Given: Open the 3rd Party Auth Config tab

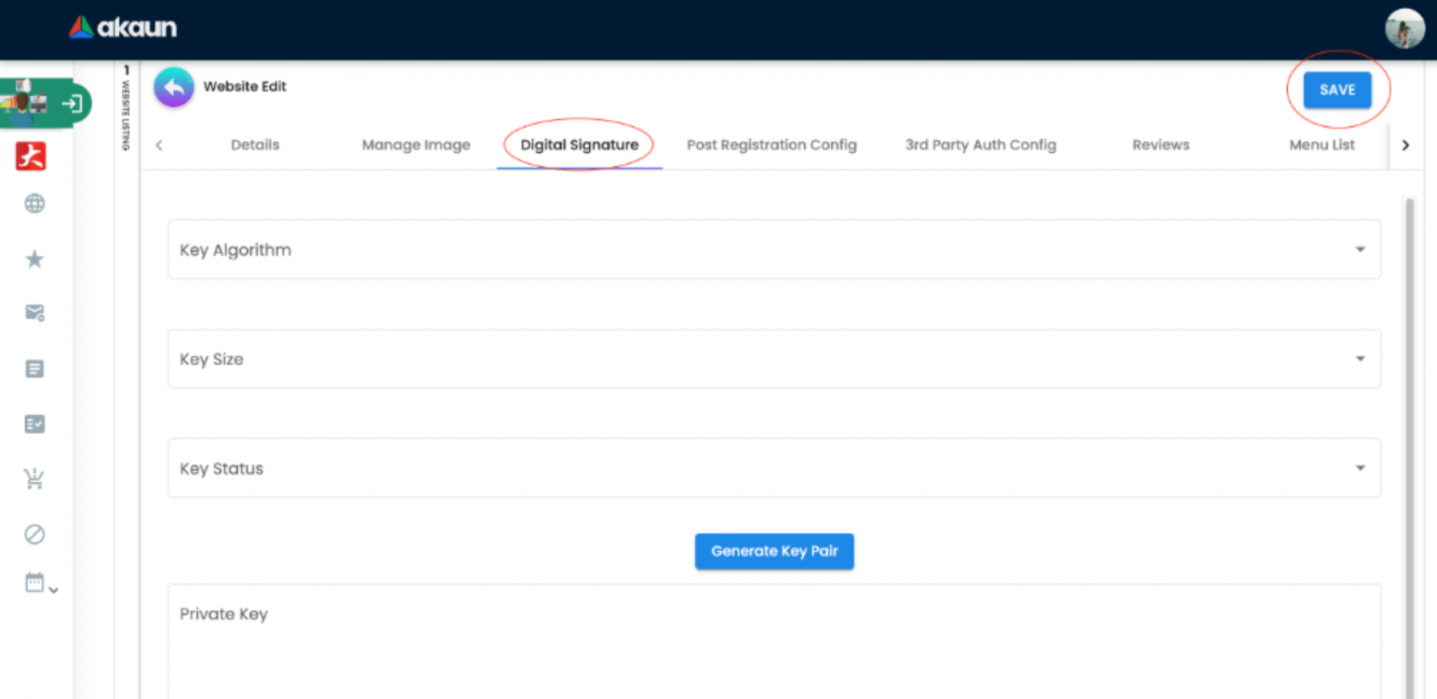Looking at the screenshot, I should point(981,145).
